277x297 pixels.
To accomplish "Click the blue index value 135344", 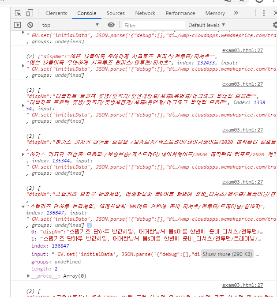I will click(x=61, y=161).
